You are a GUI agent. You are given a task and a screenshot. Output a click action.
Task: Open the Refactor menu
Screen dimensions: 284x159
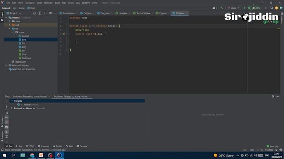pyautogui.click(x=48, y=3)
